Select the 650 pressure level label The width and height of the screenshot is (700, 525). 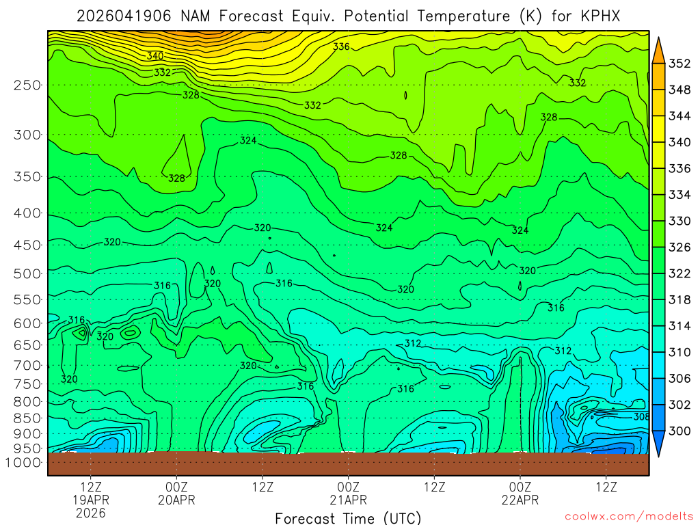[27, 345]
